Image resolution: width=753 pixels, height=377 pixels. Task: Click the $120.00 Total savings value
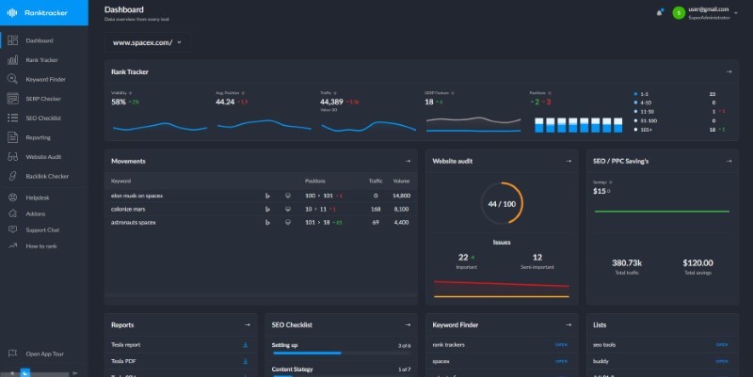697,263
